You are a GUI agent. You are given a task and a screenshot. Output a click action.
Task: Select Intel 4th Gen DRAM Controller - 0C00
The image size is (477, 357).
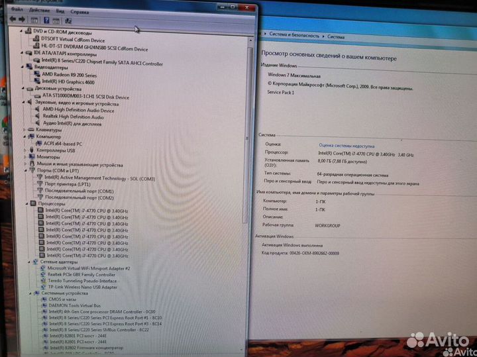pos(102,312)
